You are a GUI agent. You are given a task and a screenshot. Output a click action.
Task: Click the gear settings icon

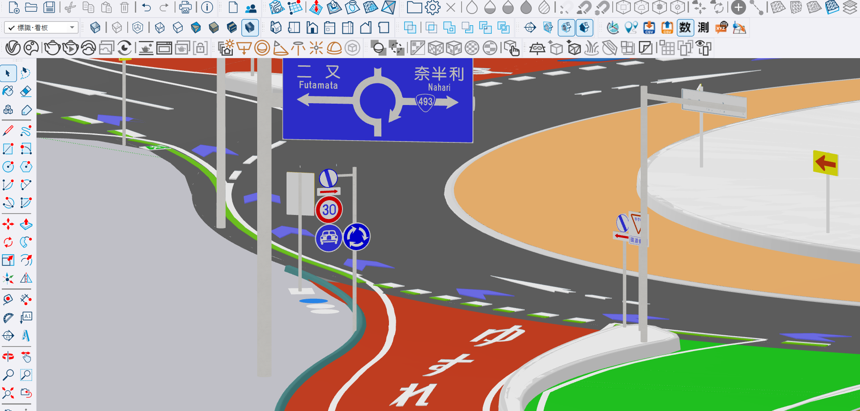433,7
